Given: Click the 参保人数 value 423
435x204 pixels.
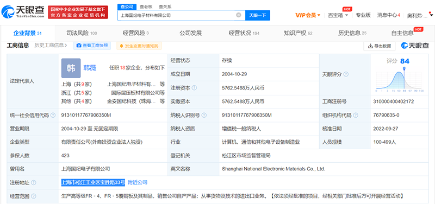Looking at the screenshot, I should coord(65,156).
